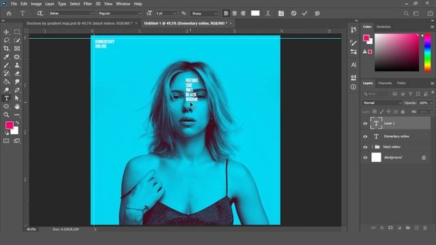Toggle the Character and Paragraph panels
The image size is (436, 245).
(x=281, y=14)
